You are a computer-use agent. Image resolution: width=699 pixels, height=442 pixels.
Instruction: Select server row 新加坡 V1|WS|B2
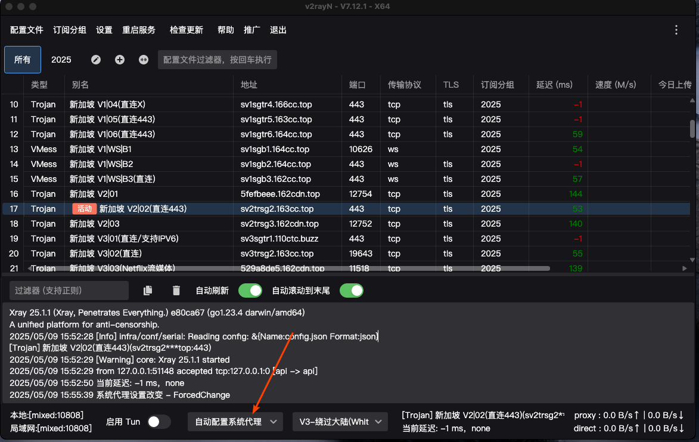point(346,164)
